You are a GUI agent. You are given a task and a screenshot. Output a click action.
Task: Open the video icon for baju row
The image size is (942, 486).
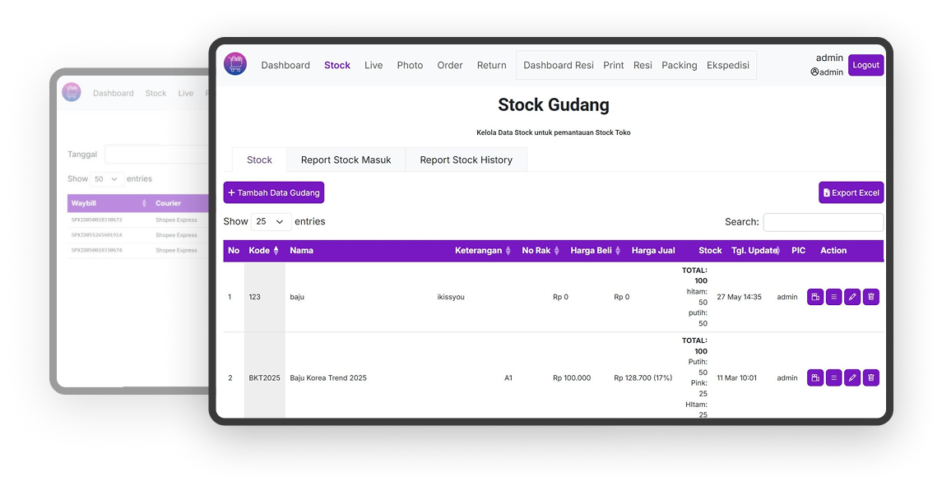[815, 297]
